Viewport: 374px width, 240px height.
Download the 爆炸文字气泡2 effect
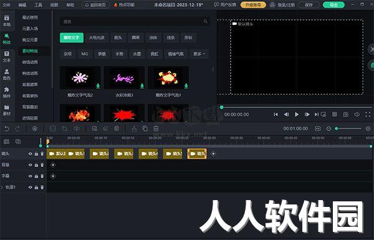(98, 85)
